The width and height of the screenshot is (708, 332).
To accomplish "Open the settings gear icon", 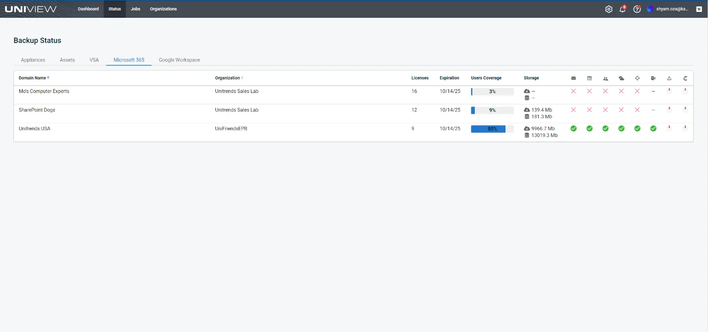I will point(608,9).
